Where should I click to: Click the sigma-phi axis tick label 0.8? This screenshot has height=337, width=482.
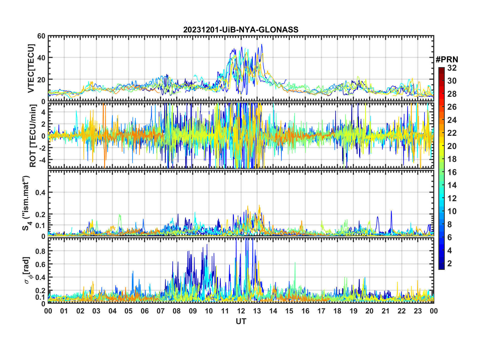coord(40,251)
